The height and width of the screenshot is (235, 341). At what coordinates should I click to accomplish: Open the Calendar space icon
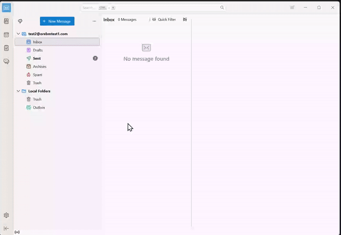pyautogui.click(x=6, y=35)
